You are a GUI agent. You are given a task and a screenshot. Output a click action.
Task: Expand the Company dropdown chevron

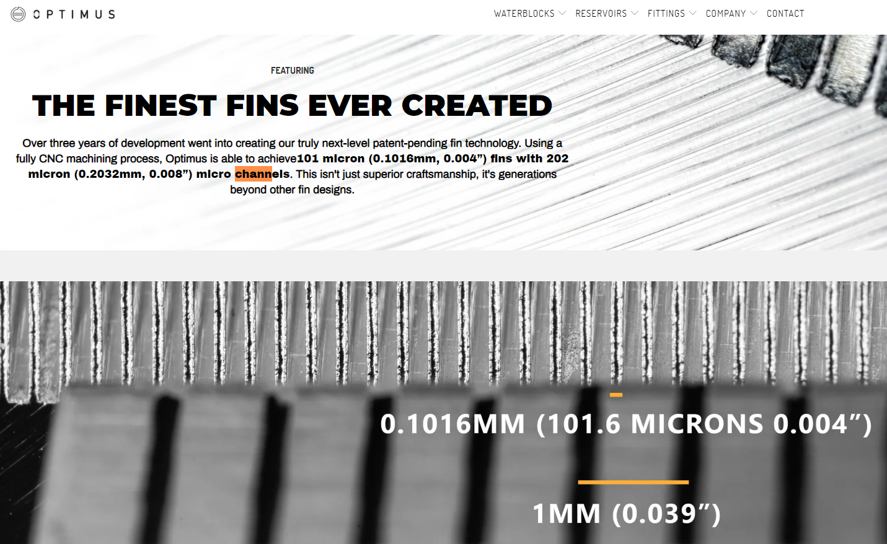point(754,14)
